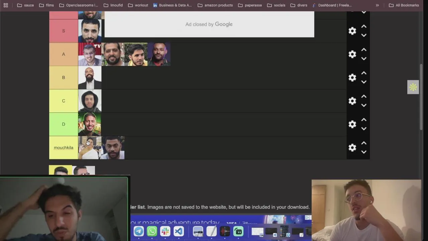Open Telegram from the dock

[139, 231]
